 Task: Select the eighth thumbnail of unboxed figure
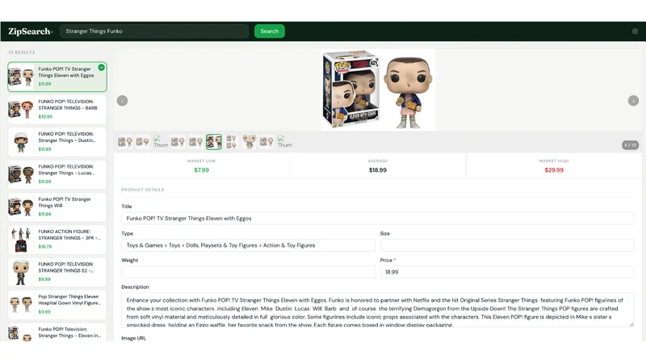[x=250, y=142]
